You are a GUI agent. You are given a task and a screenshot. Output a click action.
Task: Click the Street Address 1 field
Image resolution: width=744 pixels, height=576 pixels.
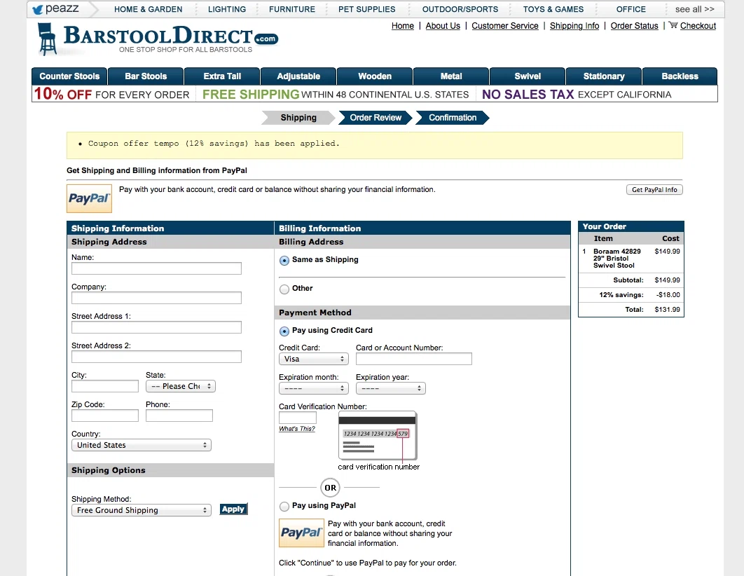click(157, 327)
